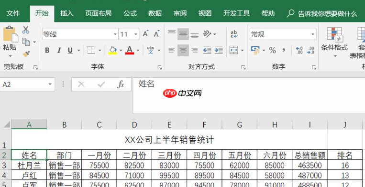Viewport: 365px width, 187px height.
Task: Expand the underline style arrow
Action: tap(78, 51)
